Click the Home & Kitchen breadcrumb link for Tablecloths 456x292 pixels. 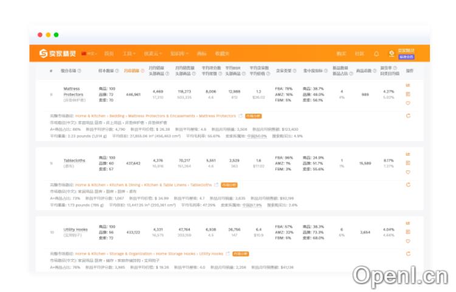(x=90, y=185)
